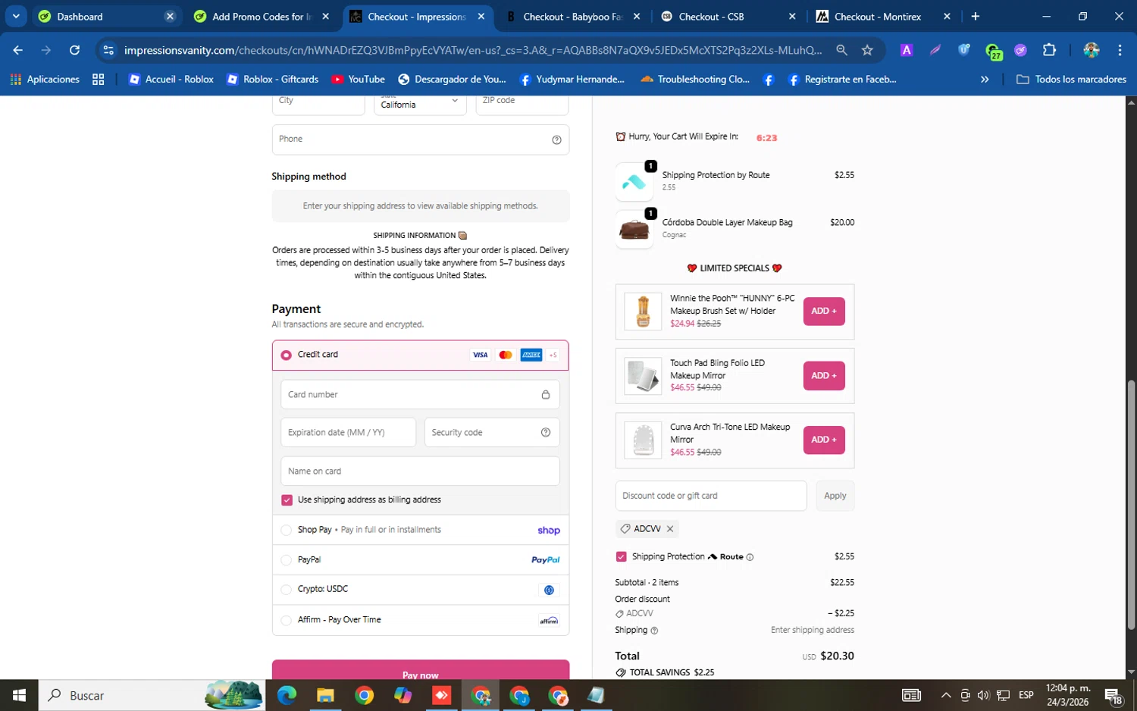Switch to the Checkout - Babyboo tab
Screen dimensions: 1137x711
(x=573, y=17)
